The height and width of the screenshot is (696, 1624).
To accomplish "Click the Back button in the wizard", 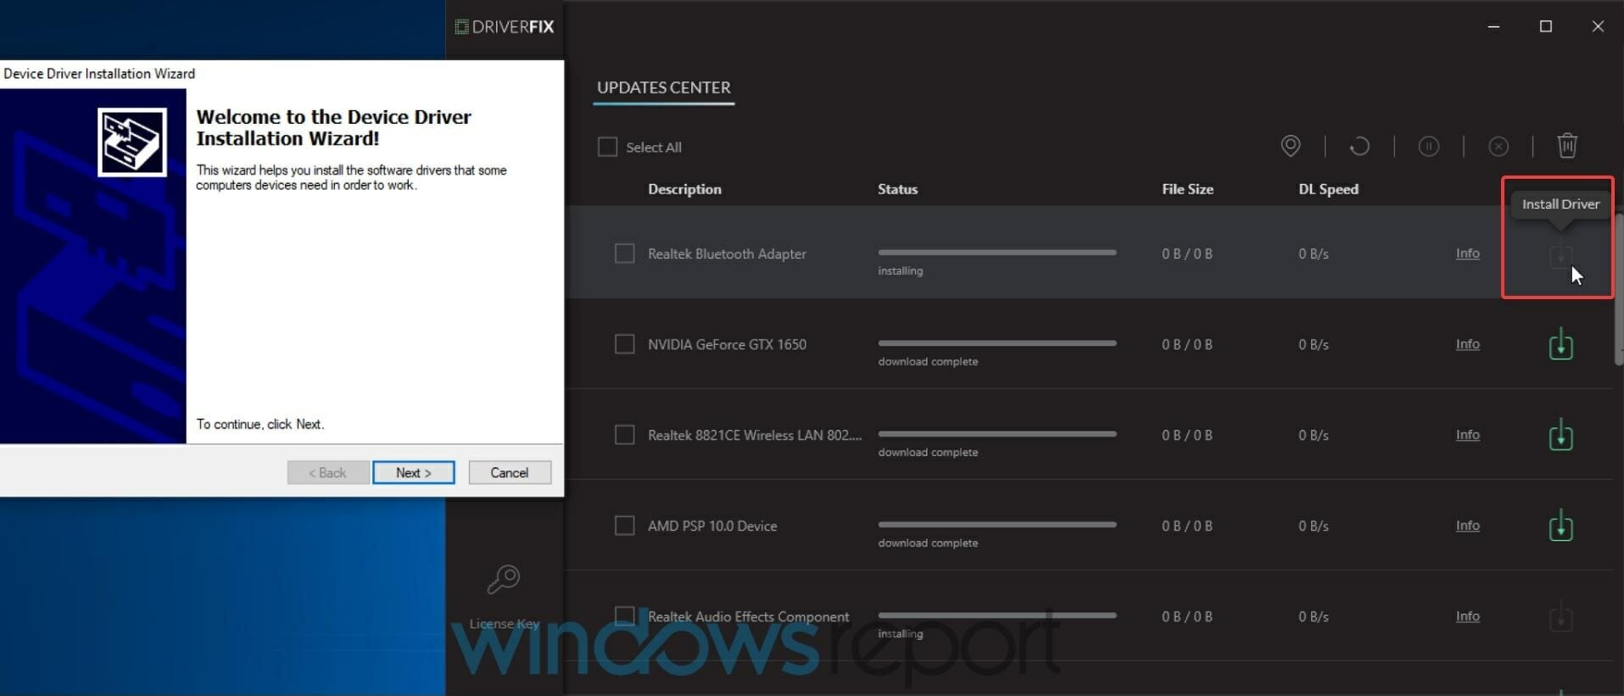I will point(327,472).
